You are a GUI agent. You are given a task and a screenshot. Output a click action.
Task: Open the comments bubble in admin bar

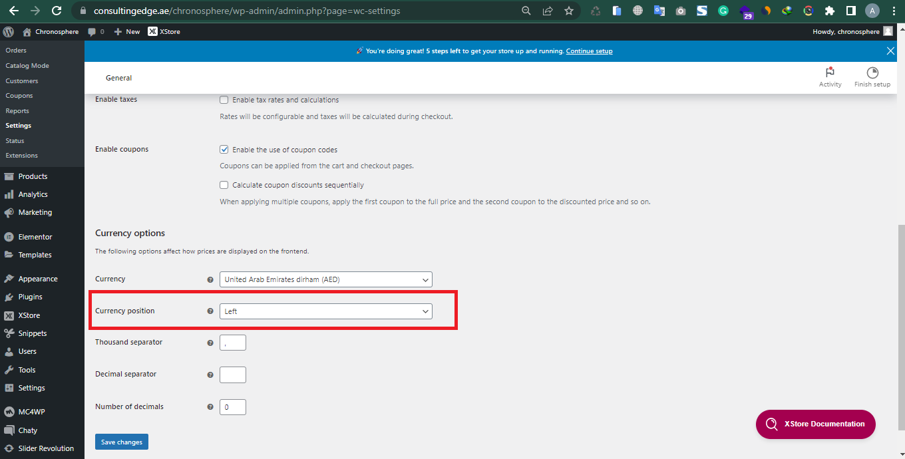96,31
